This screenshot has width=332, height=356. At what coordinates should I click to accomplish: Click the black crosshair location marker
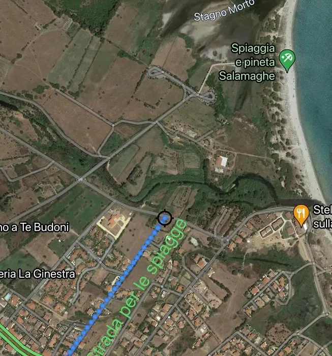[x=165, y=218]
